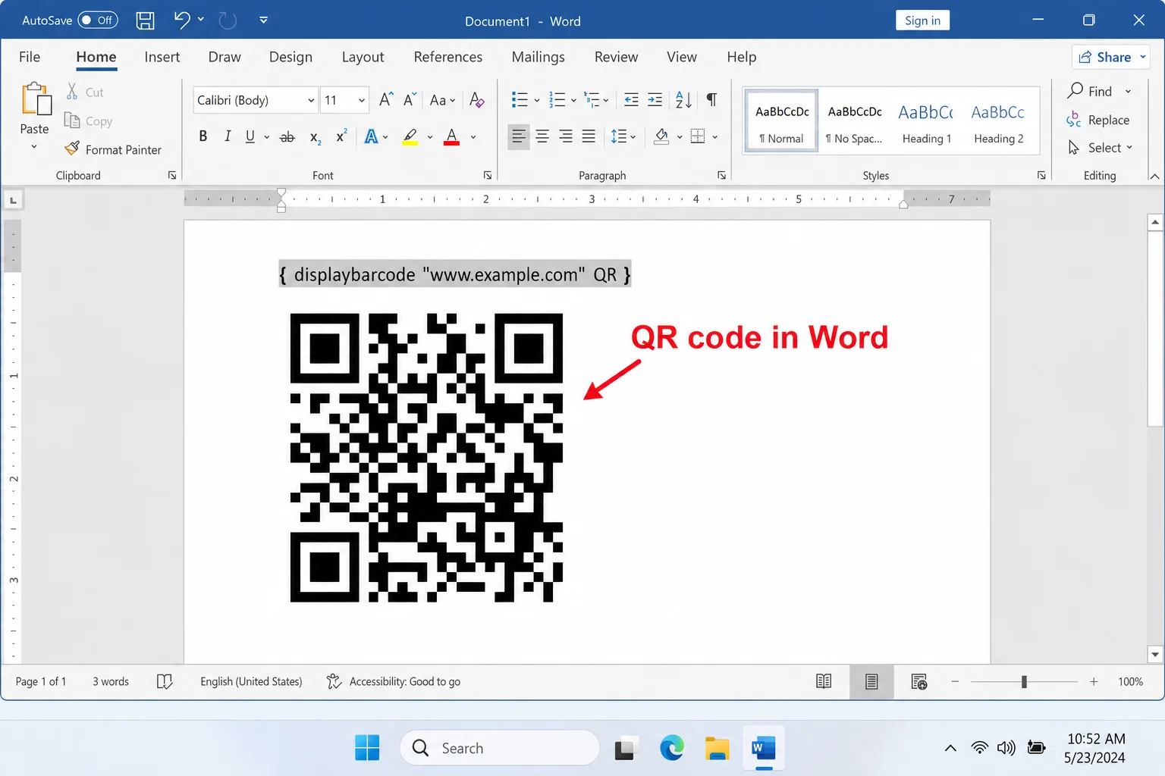This screenshot has height=776, width=1165.
Task: Clear all formatting icon
Action: 477,99
